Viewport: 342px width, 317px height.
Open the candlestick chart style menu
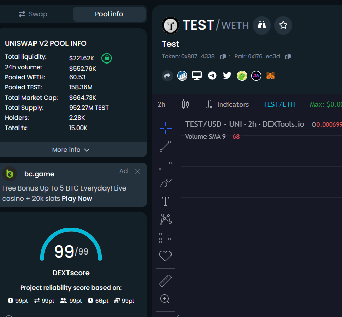pyautogui.click(x=185, y=104)
